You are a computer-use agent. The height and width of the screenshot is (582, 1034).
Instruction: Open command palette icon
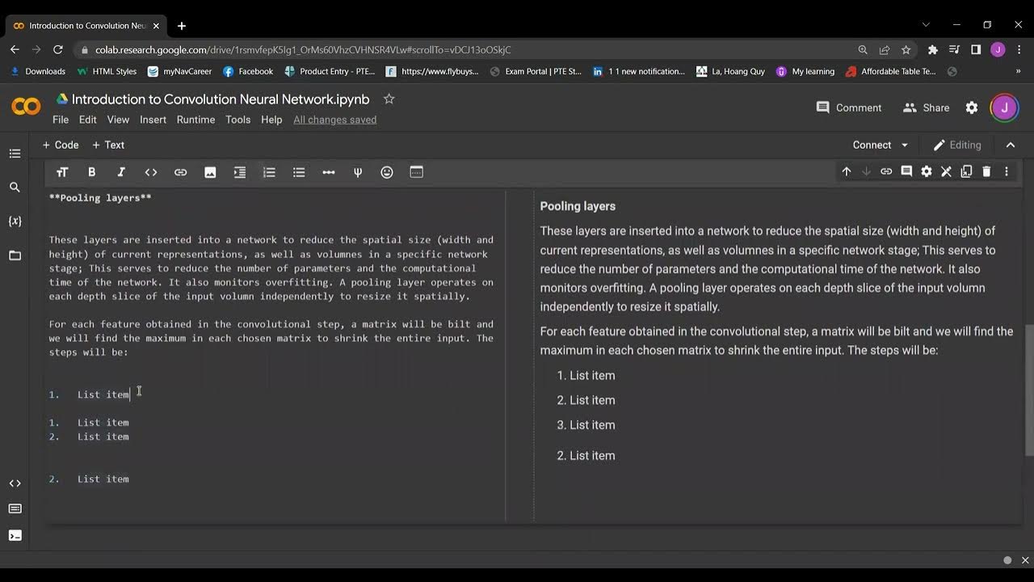(15, 508)
